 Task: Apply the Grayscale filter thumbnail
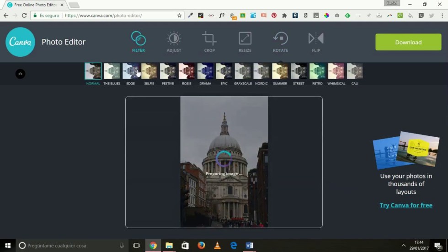(243, 71)
